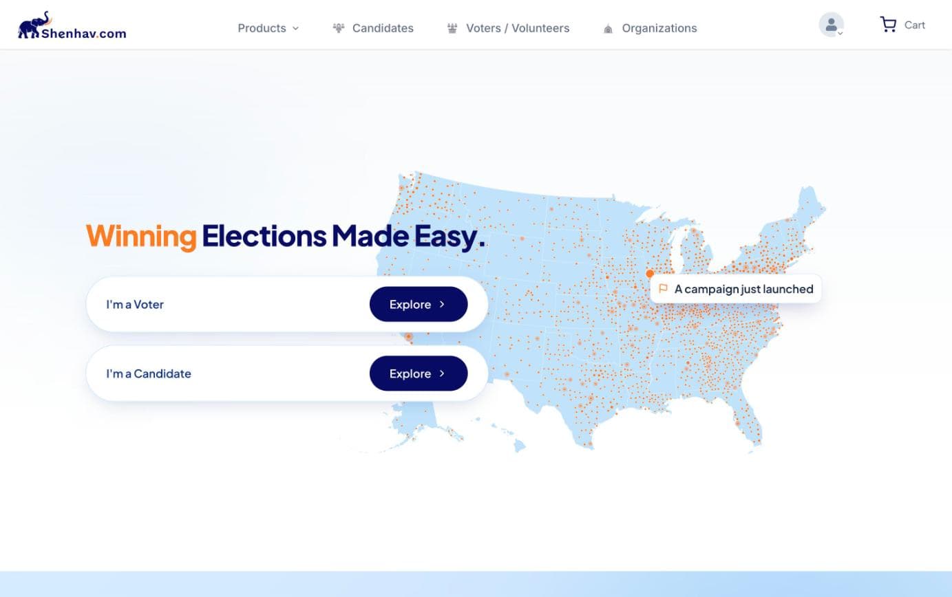Click the arrow on Candidate Explore button

tap(443, 373)
